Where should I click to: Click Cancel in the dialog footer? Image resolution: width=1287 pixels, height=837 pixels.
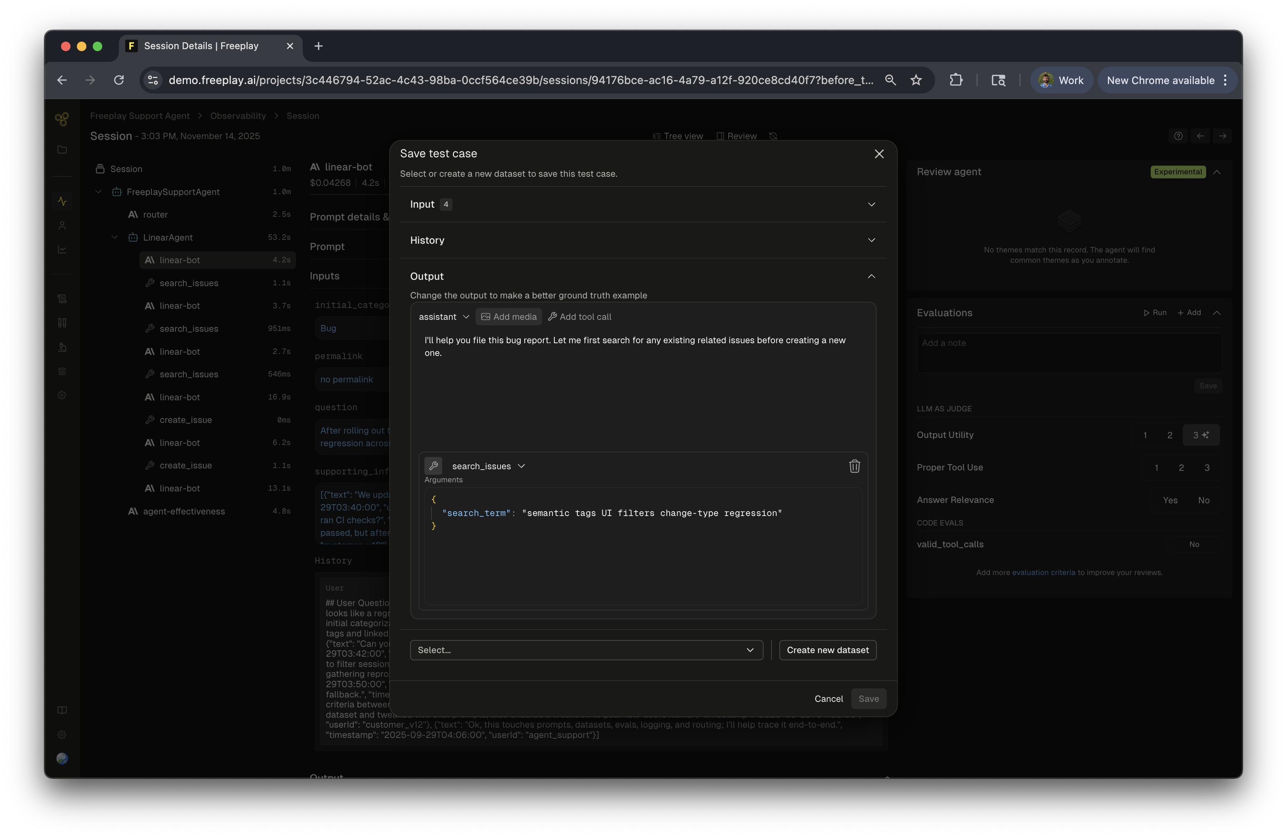(828, 699)
